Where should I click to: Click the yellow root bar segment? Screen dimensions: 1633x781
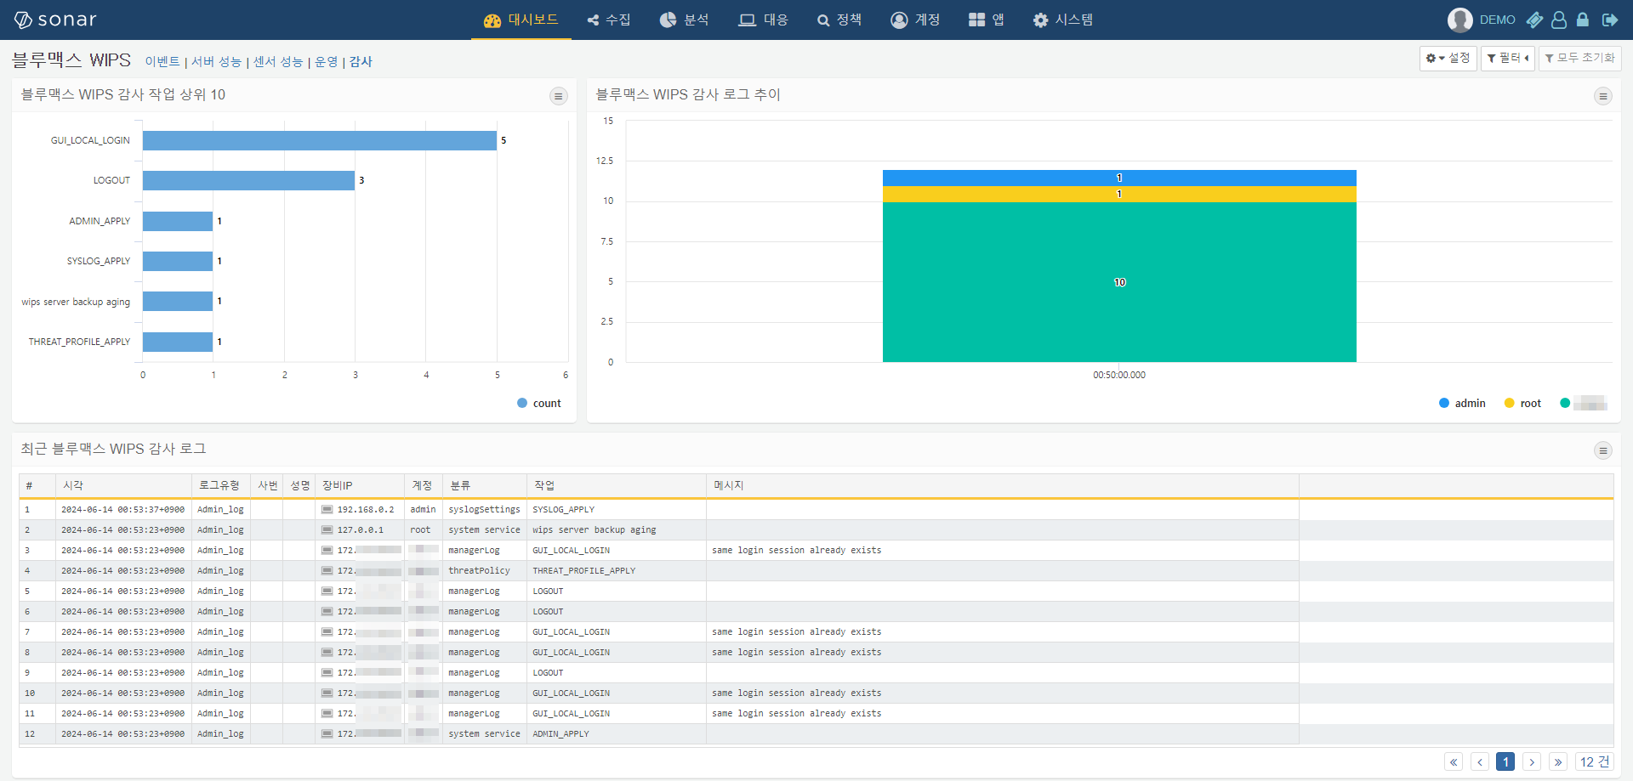[1119, 195]
